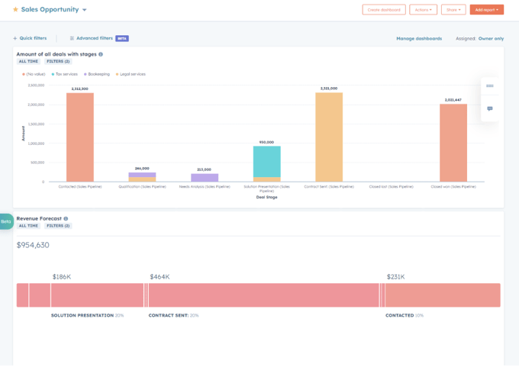Image resolution: width=519 pixels, height=377 pixels.
Task: Click the favorite star icon beside Sales Opportunity
Action: (15, 9)
